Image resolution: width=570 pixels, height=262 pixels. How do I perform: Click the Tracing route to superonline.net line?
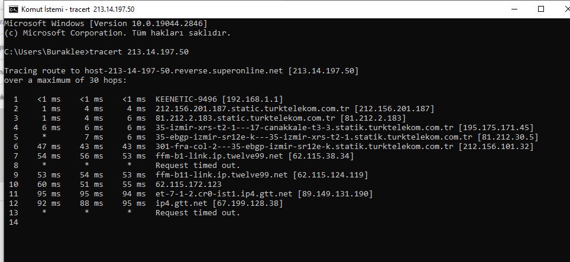click(182, 71)
